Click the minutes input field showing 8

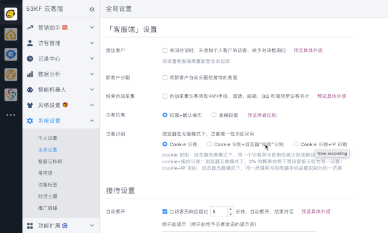click(x=219, y=212)
